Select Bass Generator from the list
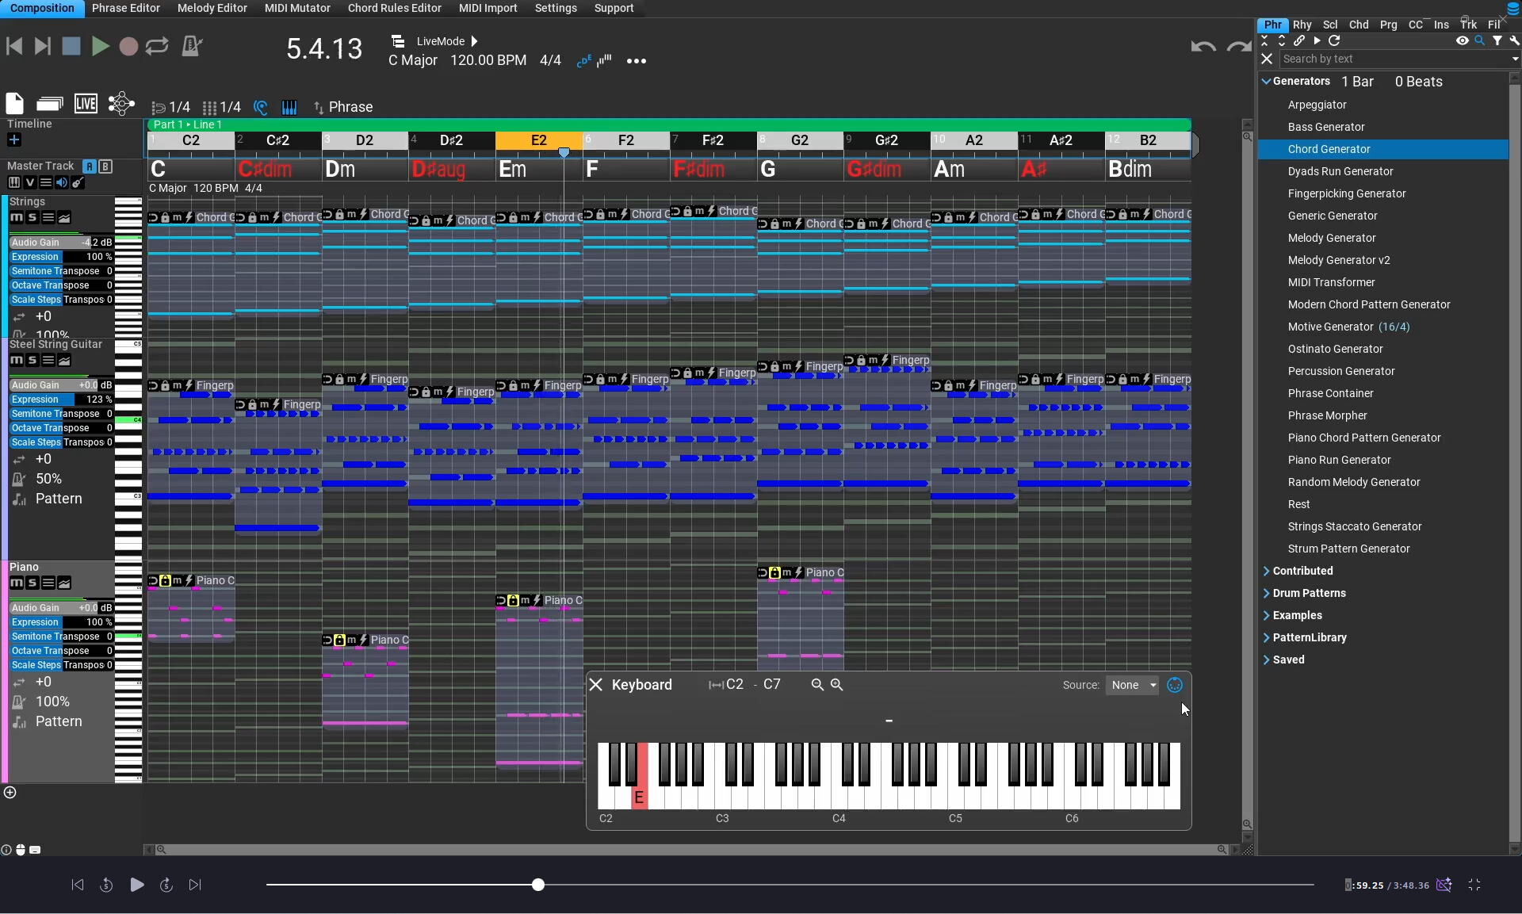 (x=1325, y=127)
